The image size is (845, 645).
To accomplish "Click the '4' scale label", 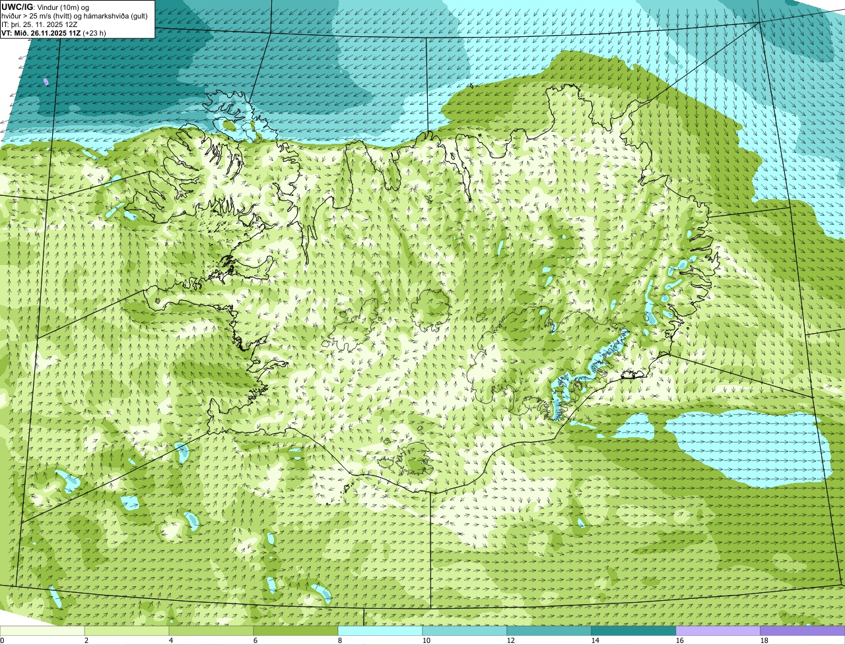I will click(171, 640).
